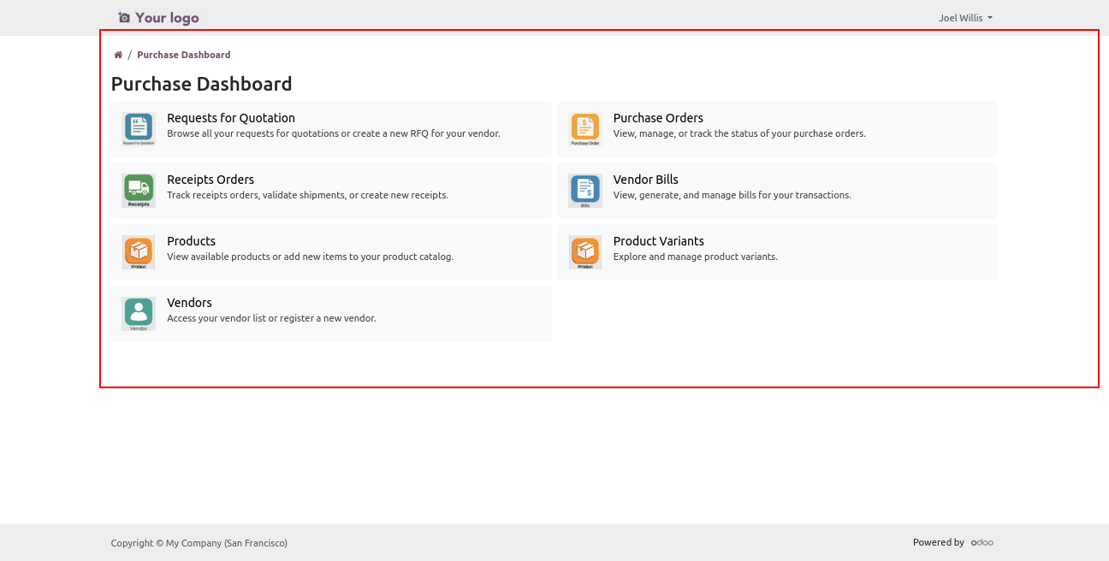Click the Products title text
Image resolution: width=1109 pixels, height=561 pixels.
coord(191,241)
